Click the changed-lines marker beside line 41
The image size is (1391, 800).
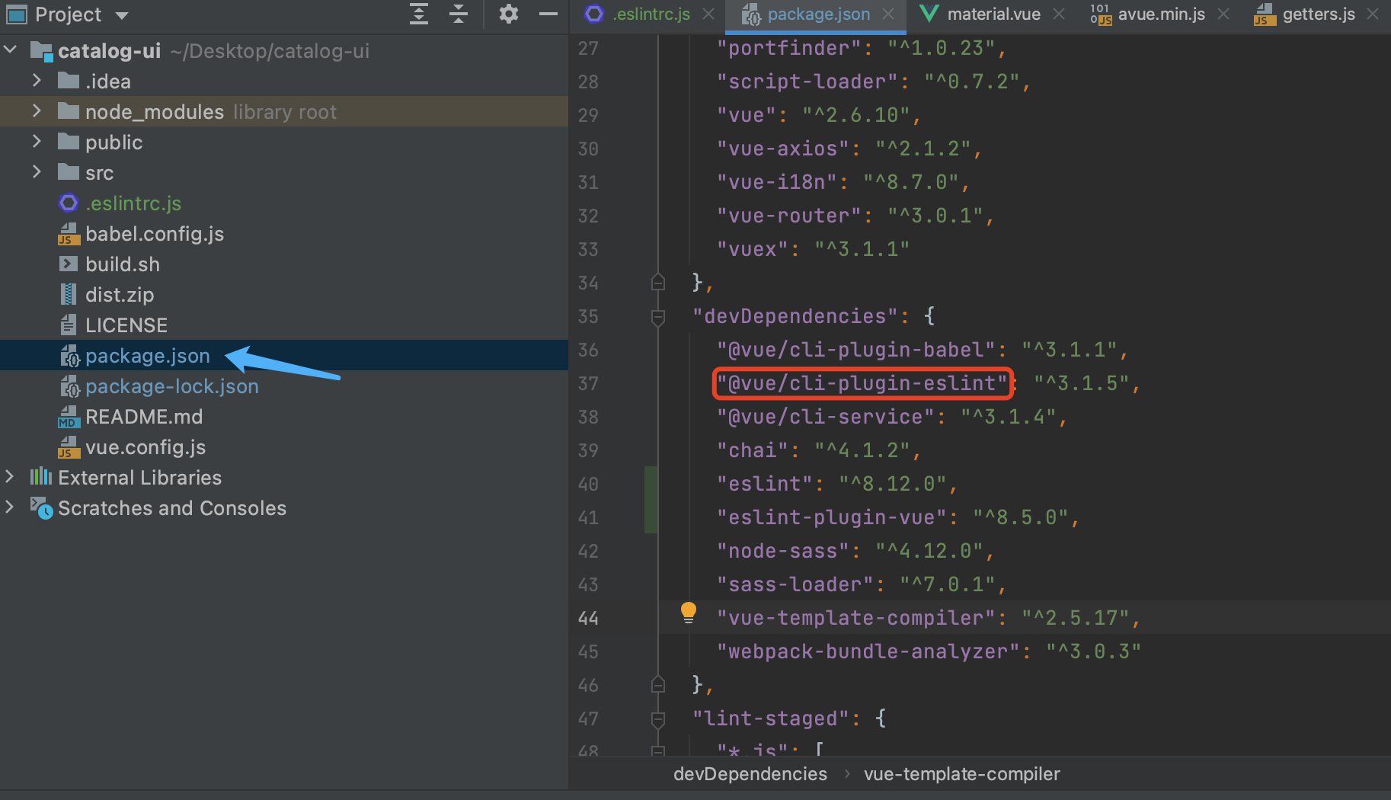click(x=651, y=517)
